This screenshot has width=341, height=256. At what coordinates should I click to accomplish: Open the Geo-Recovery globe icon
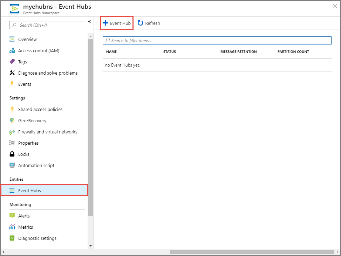[12, 121]
